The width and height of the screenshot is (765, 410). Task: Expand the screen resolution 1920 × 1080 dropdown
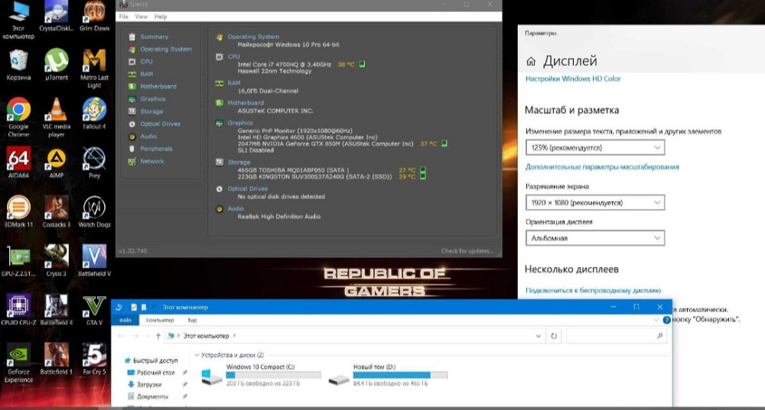point(594,203)
